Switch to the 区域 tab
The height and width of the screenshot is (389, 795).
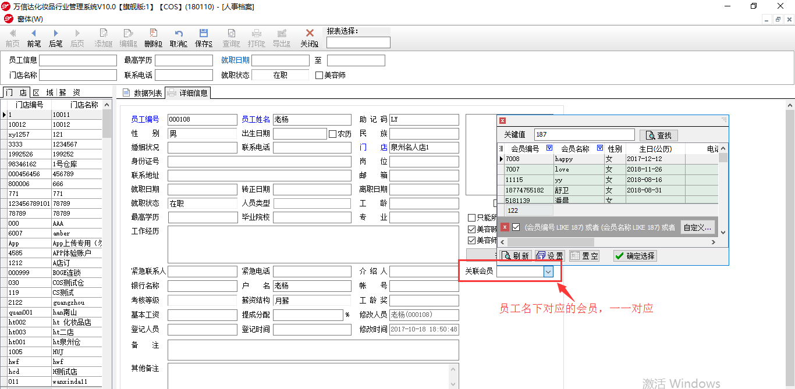(42, 92)
